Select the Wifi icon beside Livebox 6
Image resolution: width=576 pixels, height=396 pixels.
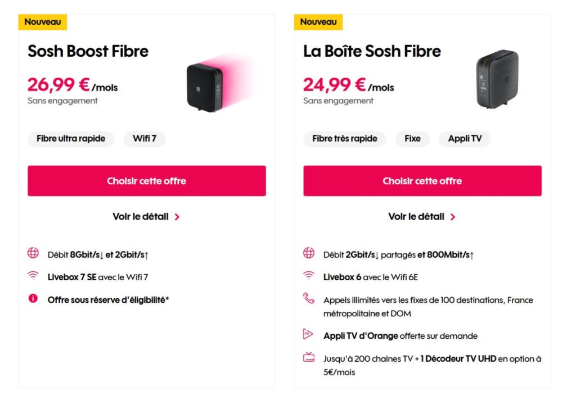coord(308,275)
